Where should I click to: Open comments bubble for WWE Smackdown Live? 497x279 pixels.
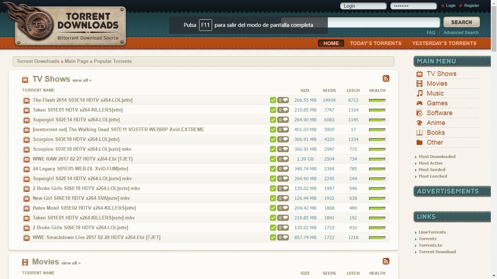(x=283, y=238)
